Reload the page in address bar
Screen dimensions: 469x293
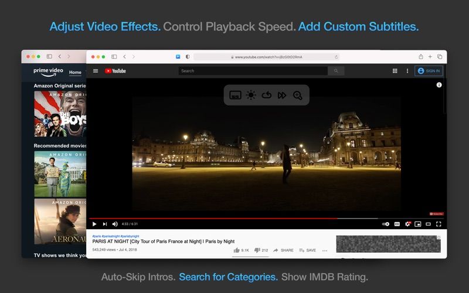point(336,57)
